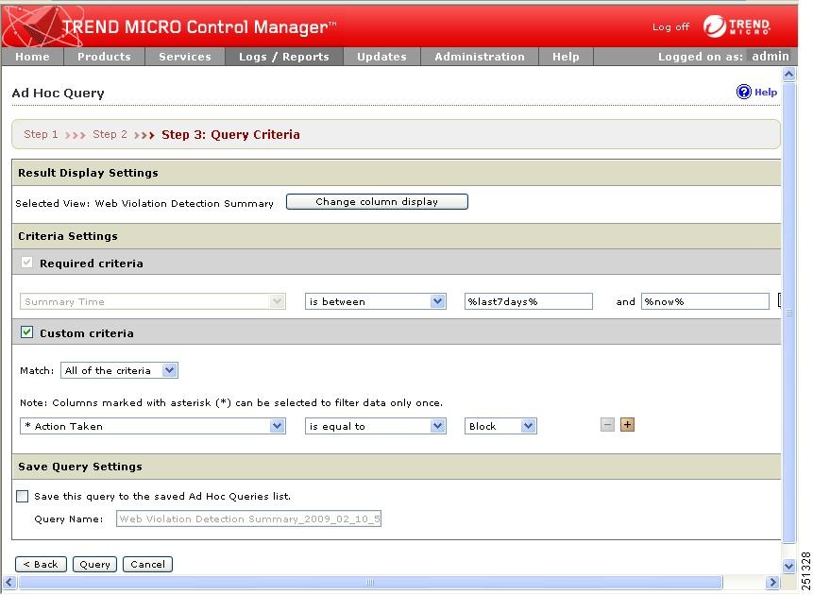Add a criteria row with the plus icon
Screen dimensions: 813x595
click(627, 425)
